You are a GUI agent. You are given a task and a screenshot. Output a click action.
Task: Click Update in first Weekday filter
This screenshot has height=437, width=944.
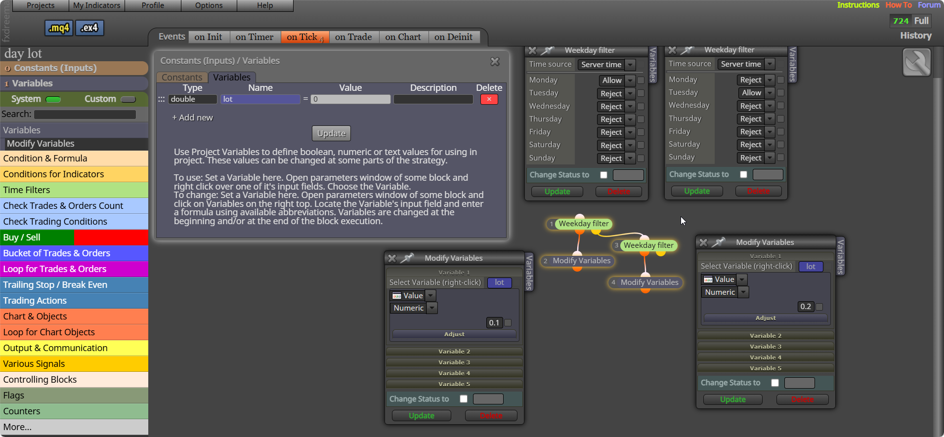[x=558, y=192]
